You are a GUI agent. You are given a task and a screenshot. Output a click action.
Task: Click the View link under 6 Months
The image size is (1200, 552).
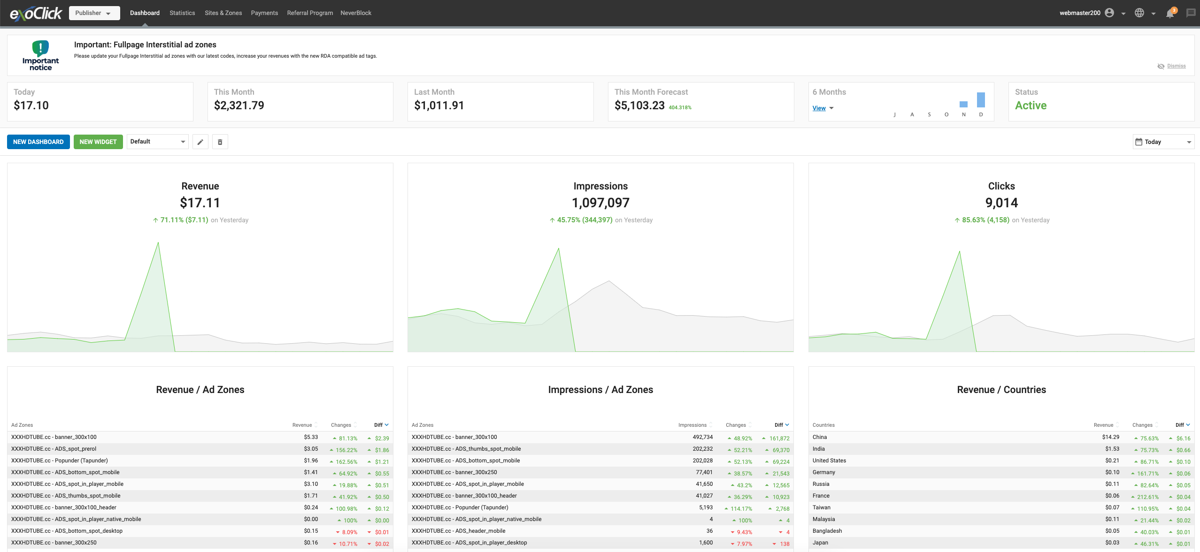[819, 108]
